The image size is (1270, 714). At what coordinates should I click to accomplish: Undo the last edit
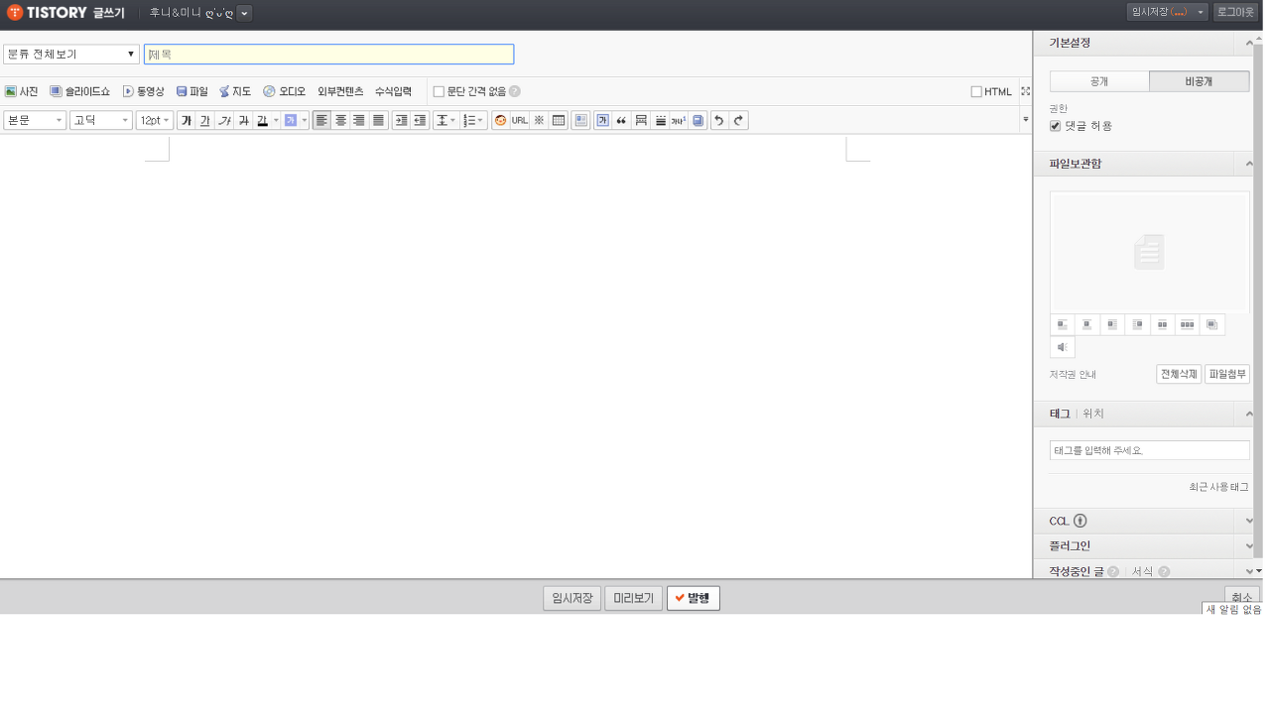pyautogui.click(x=719, y=121)
